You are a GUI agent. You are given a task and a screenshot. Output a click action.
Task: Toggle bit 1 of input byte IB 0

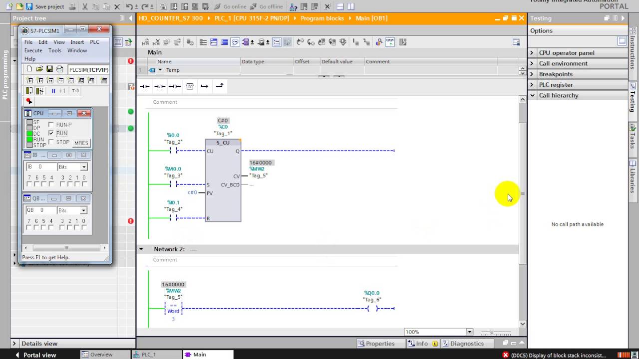(77, 184)
